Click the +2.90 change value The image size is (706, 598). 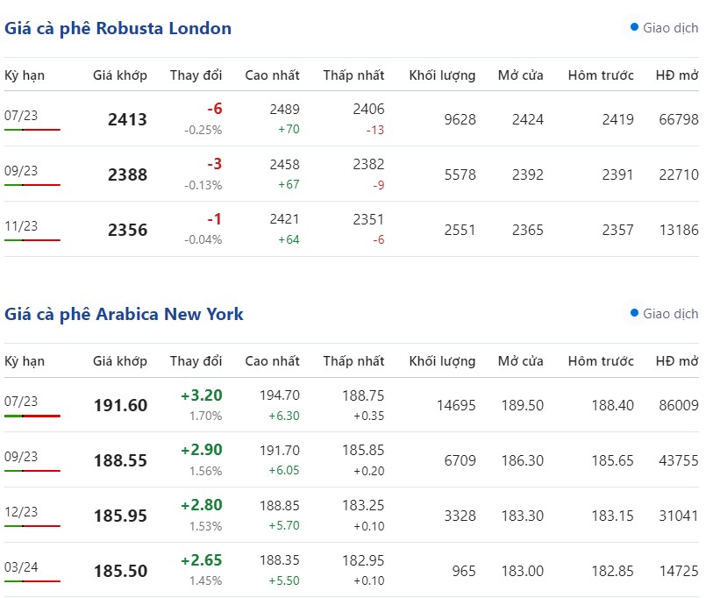click(x=201, y=450)
